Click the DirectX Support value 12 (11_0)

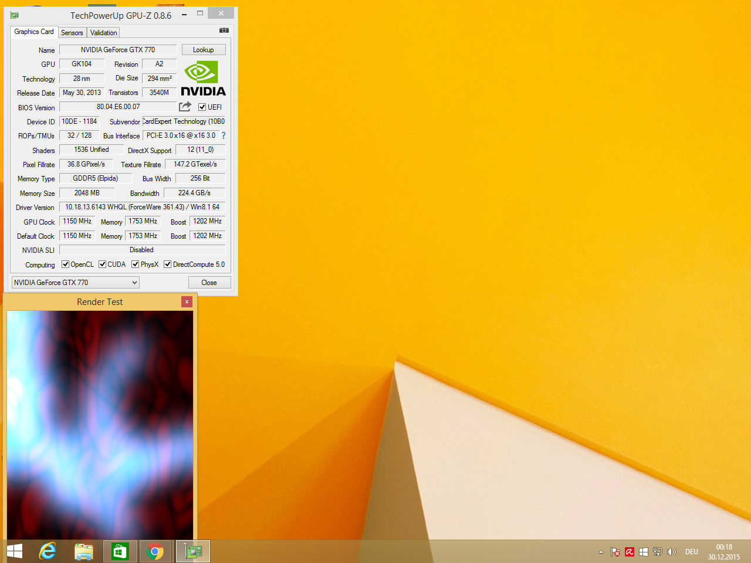201,150
